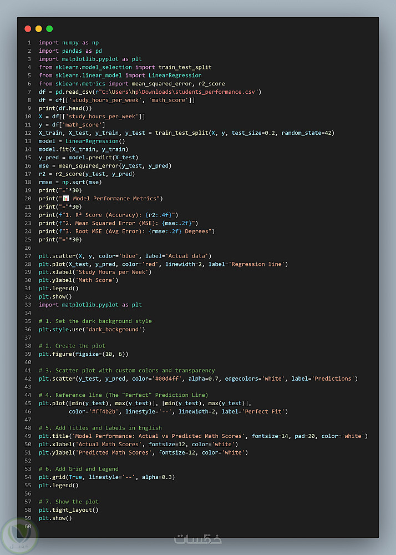396x555 pixels.
Task: Click the plt.tight_layout() line
Action: [68, 509]
